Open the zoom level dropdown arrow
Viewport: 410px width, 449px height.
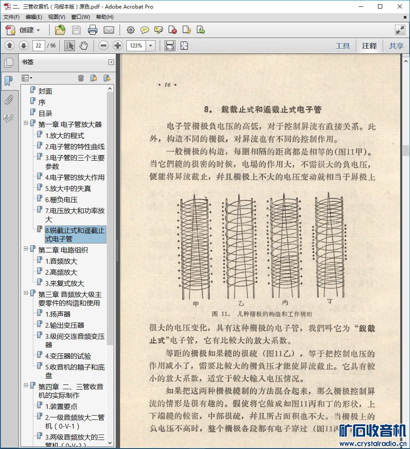[x=150, y=46]
